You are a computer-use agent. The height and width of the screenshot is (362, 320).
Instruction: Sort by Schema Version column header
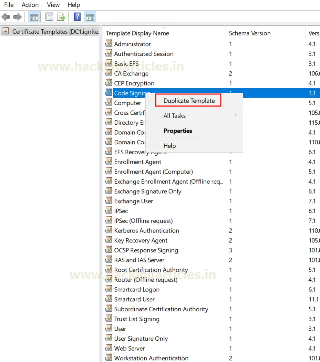[x=250, y=33]
